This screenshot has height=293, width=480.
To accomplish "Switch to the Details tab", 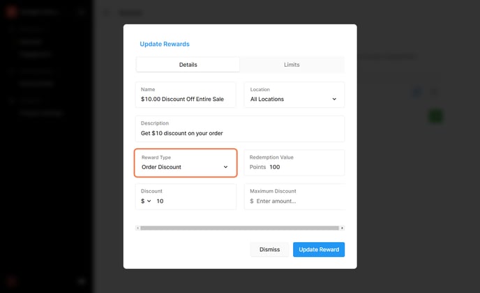I will 188,65.
